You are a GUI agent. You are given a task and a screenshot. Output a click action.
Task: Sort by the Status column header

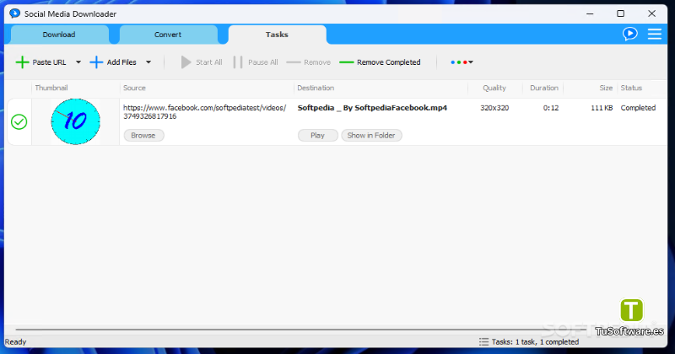tap(631, 88)
